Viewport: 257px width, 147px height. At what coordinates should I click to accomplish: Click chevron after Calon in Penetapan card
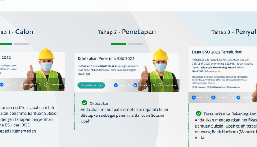tap(129, 85)
